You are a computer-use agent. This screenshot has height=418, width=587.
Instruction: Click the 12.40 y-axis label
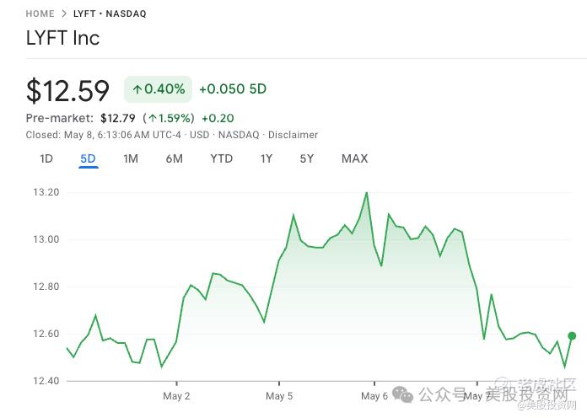coord(46,381)
